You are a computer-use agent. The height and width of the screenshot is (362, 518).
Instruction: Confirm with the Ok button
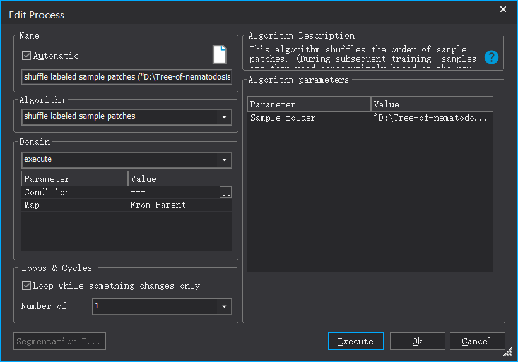pos(417,341)
